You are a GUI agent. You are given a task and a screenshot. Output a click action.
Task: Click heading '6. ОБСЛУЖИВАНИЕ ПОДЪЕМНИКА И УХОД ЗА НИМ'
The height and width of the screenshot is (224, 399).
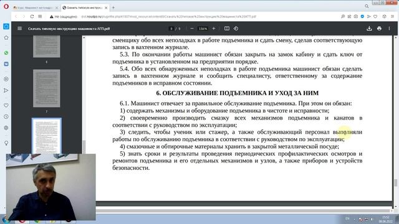click(237, 93)
